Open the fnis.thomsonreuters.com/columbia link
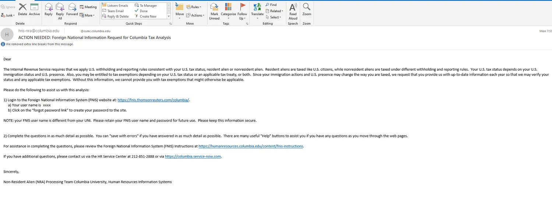The image size is (552, 208). click(153, 100)
